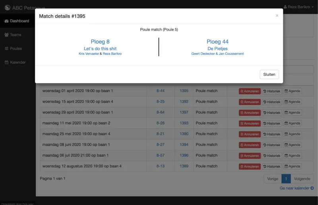Viewport: 318px width, 205px height.
Task: Select page 1 in pagination
Action: pyautogui.click(x=286, y=179)
